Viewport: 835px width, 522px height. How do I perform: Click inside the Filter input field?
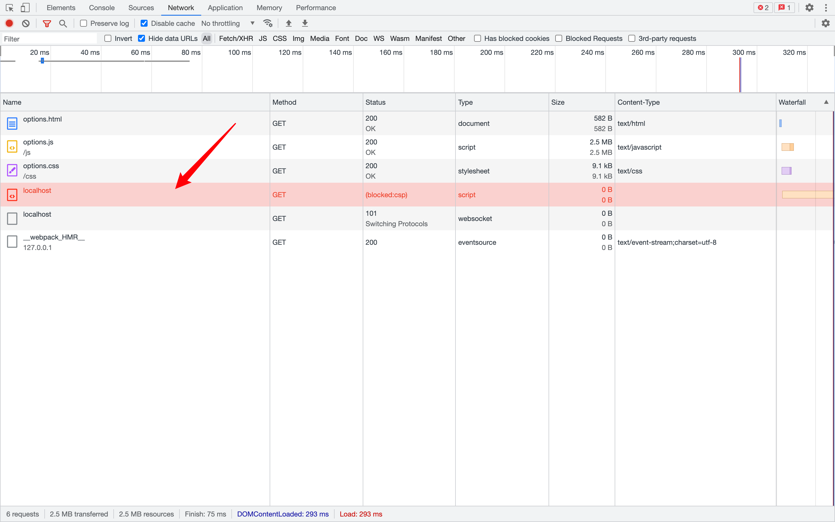pos(48,38)
